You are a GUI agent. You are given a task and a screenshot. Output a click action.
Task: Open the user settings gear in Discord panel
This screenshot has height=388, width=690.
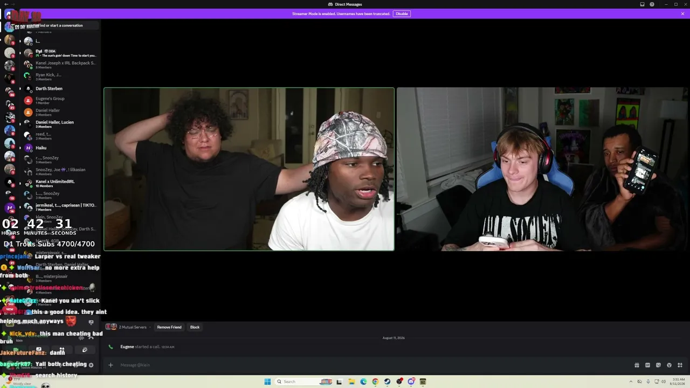[x=91, y=365]
